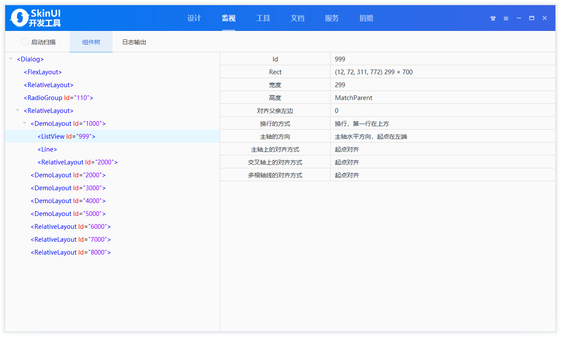Image resolution: width=561 pixels, height=337 pixels.
Task: Select the 组件树 sub-tab
Action: tap(91, 42)
